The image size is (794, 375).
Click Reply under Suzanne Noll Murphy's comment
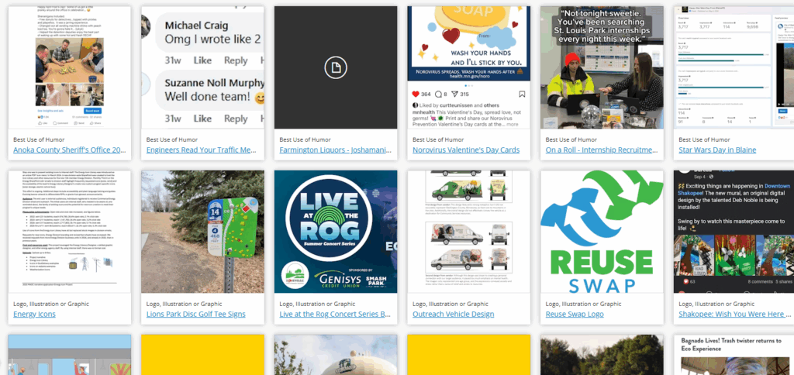[x=236, y=119]
